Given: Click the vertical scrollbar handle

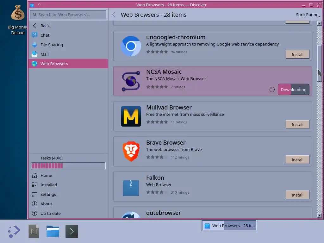Looking at the screenshot, I should 319,63.
